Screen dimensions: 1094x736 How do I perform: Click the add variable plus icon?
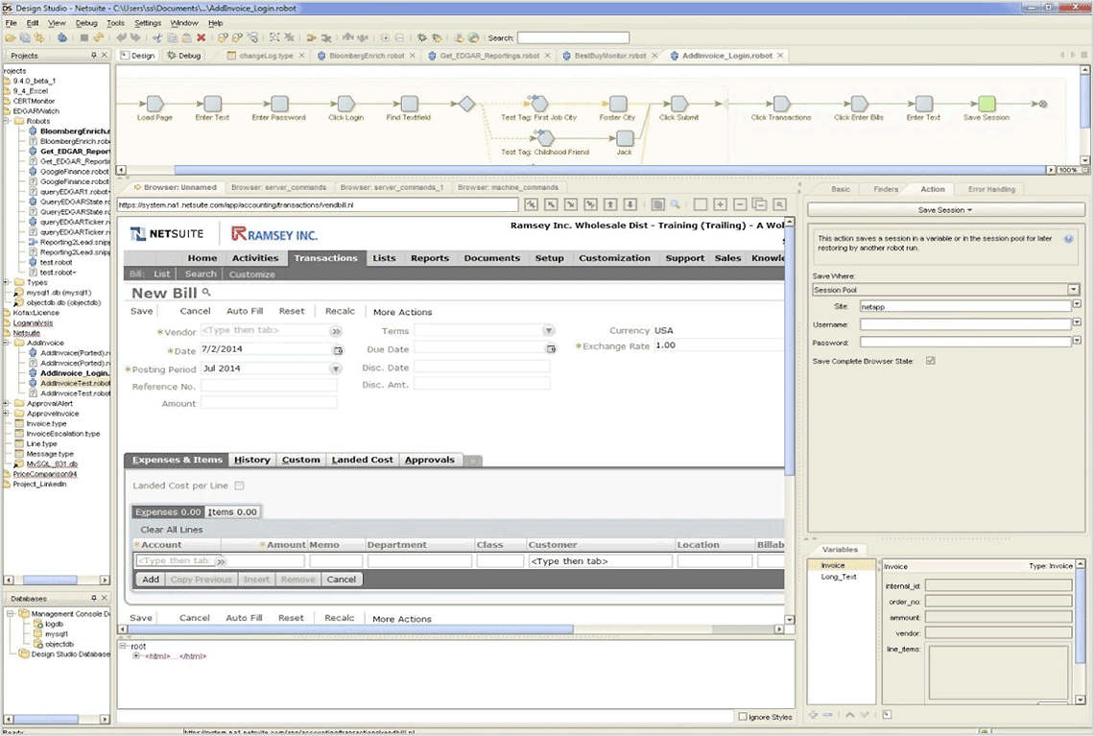coord(814,714)
